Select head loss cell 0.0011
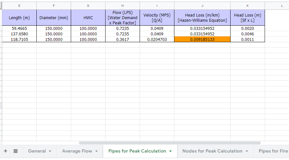The height and width of the screenshot is (160, 289). 247,39
